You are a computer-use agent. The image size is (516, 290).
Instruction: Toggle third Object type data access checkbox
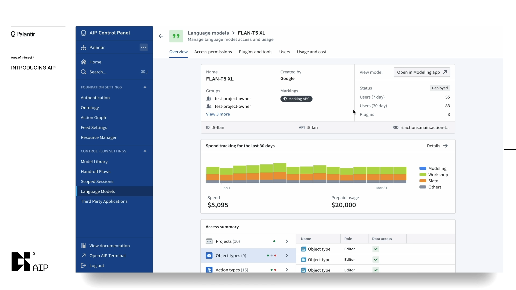pos(376,270)
